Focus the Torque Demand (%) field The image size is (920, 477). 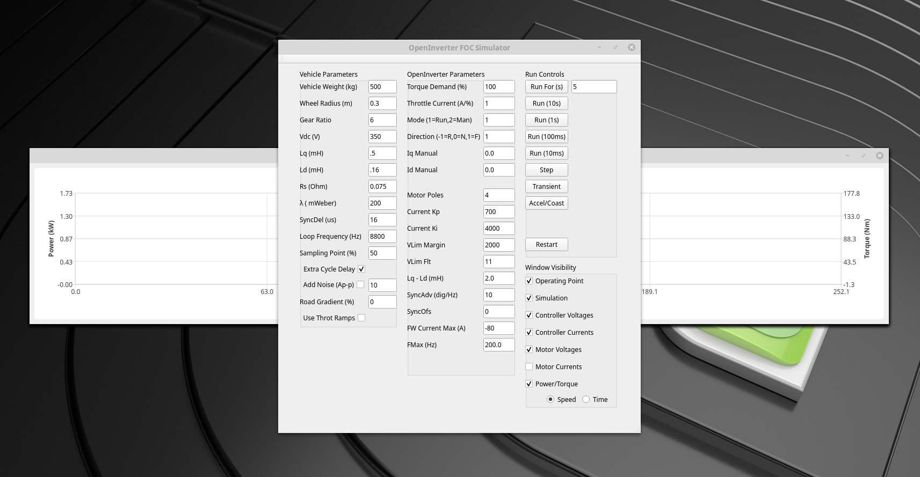[498, 87]
